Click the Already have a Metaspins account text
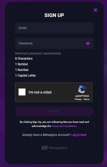Image resolution: width=107 pixels, height=167 pixels. [46, 135]
